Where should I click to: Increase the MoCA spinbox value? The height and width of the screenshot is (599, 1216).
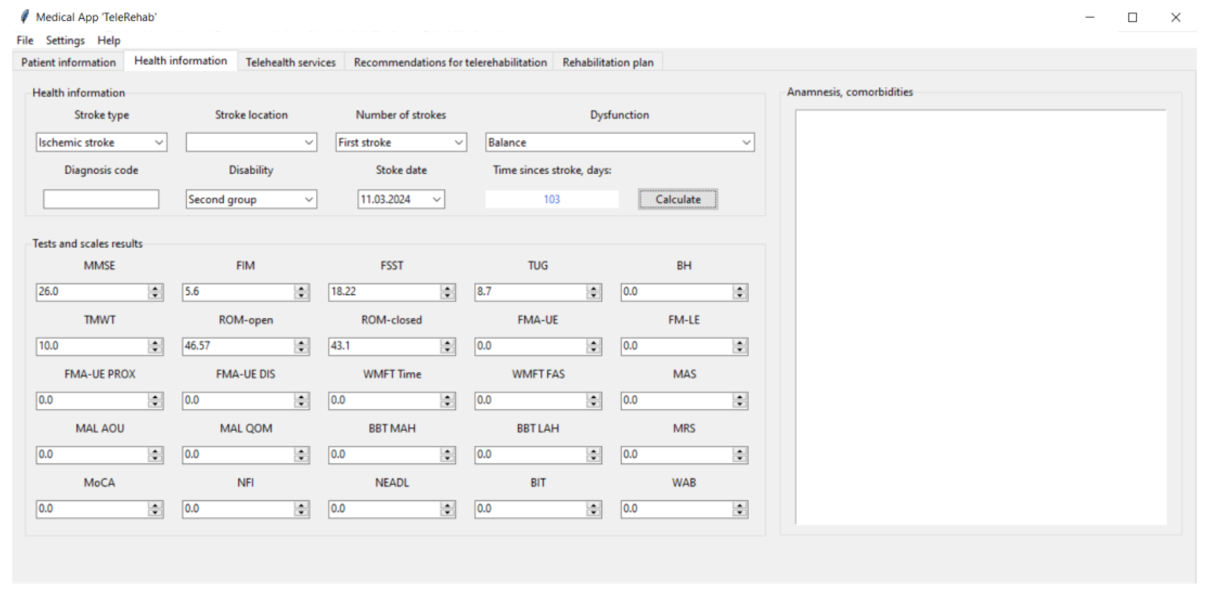(155, 505)
